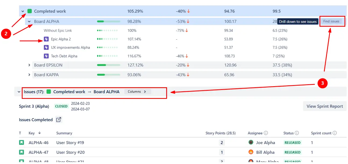
Task: Click the Tech Debt Alpha dotted progress indicator
Action: [107, 56]
